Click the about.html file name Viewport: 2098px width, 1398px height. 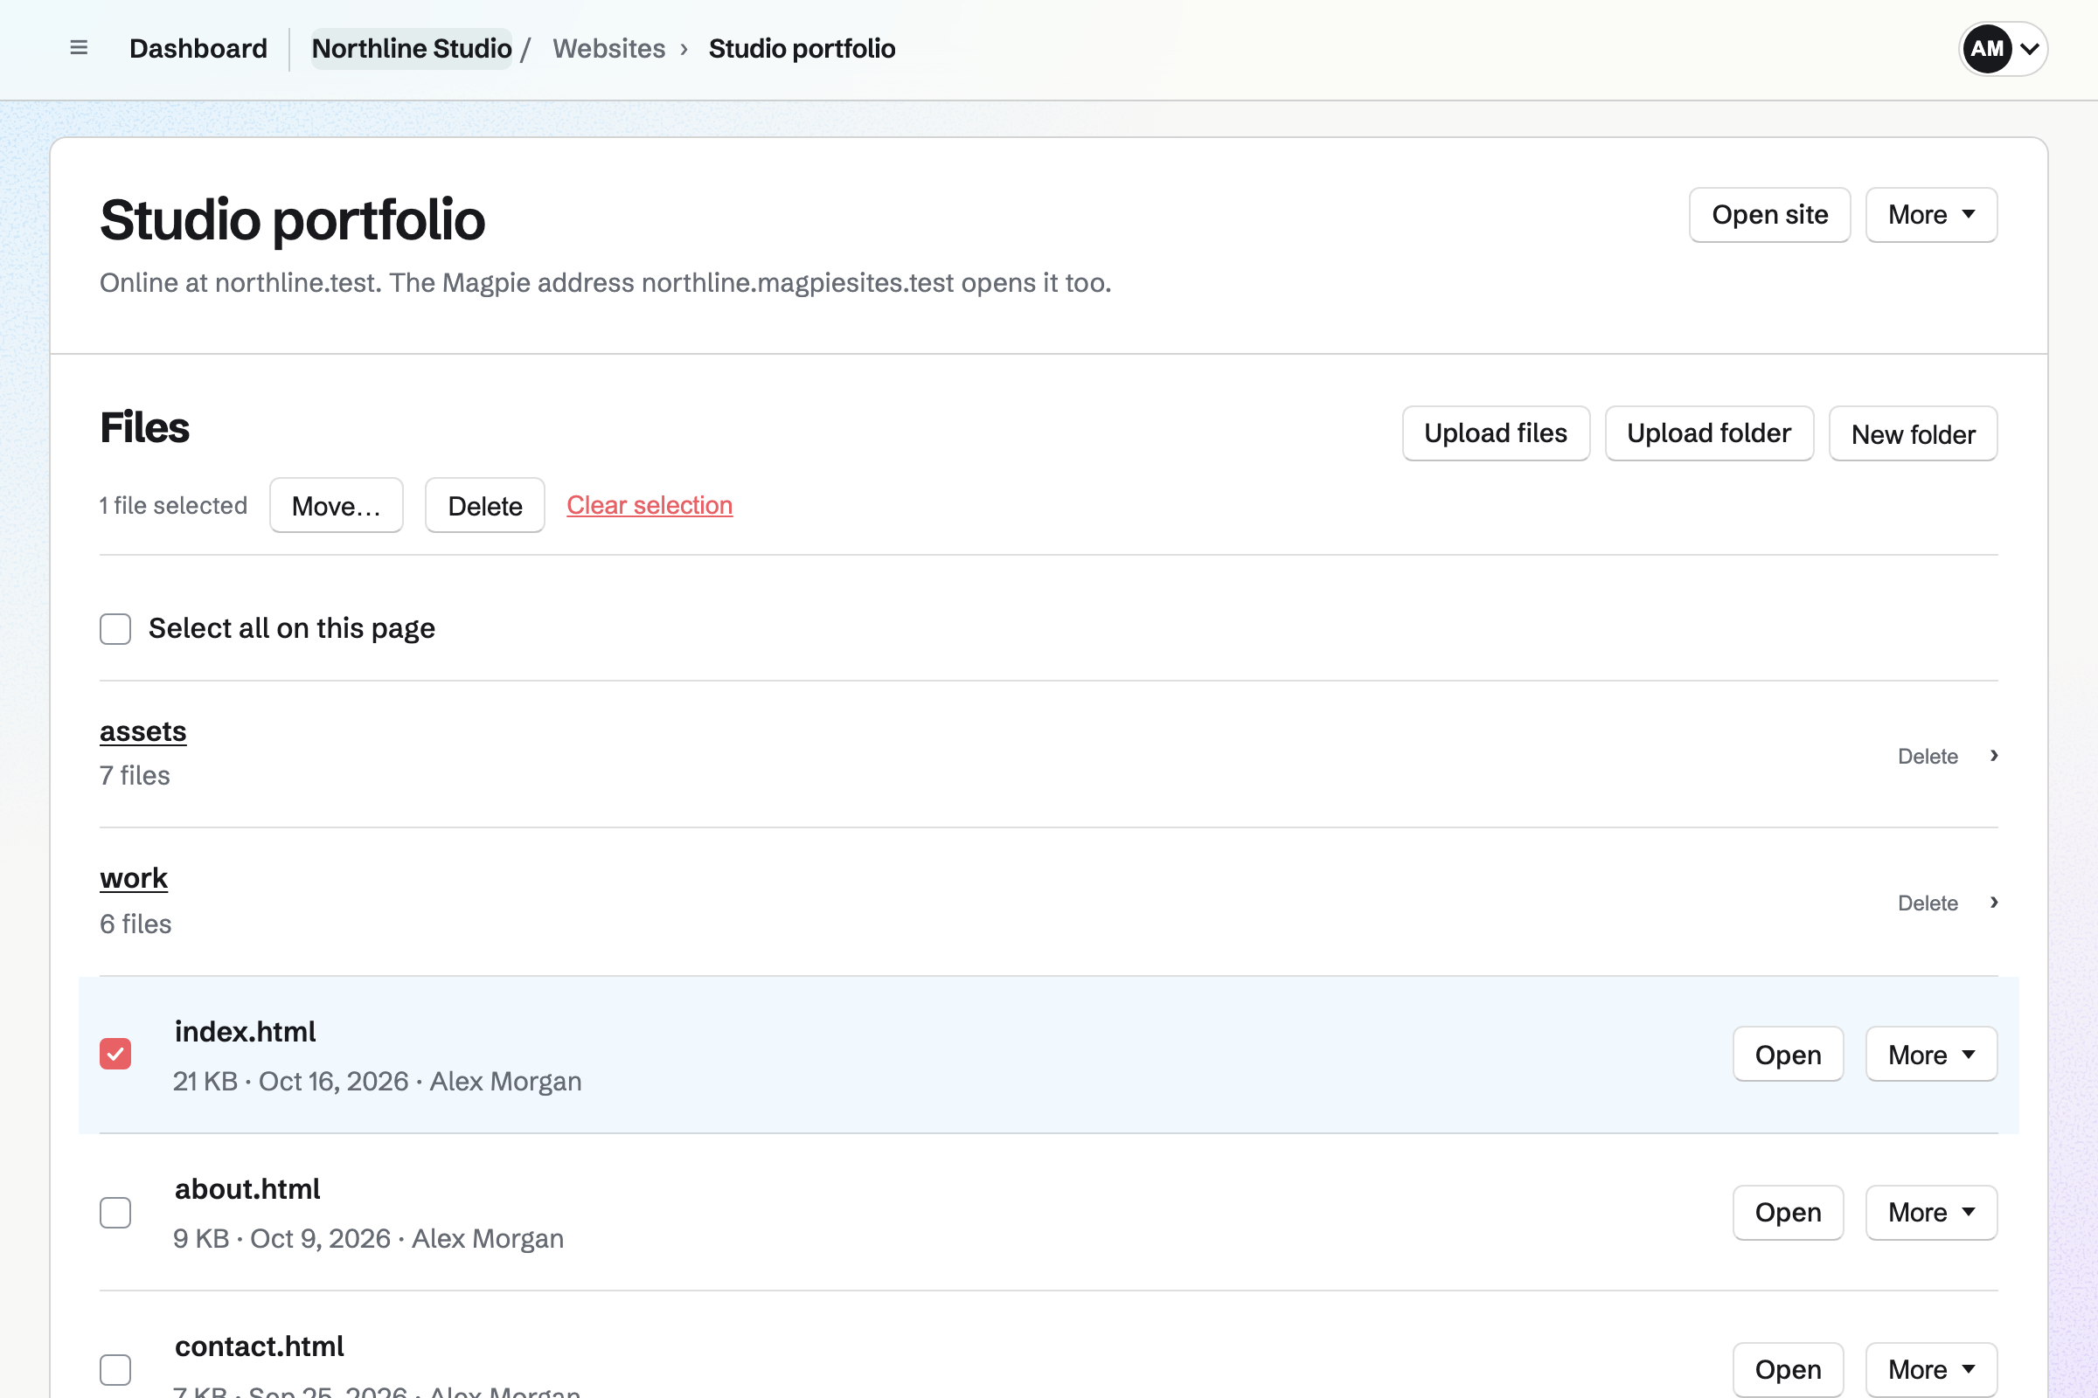[x=247, y=1189]
